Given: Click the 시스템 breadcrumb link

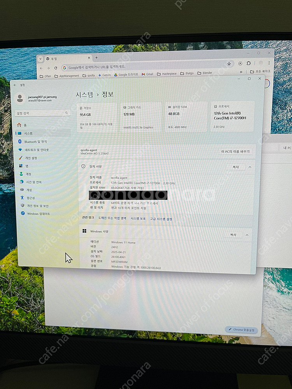Looking at the screenshot, I should coord(84,95).
